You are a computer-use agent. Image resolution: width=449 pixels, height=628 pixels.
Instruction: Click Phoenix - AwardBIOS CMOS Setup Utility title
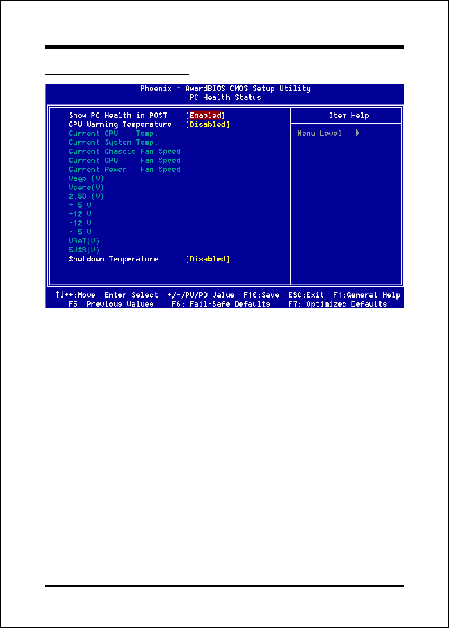(x=226, y=89)
